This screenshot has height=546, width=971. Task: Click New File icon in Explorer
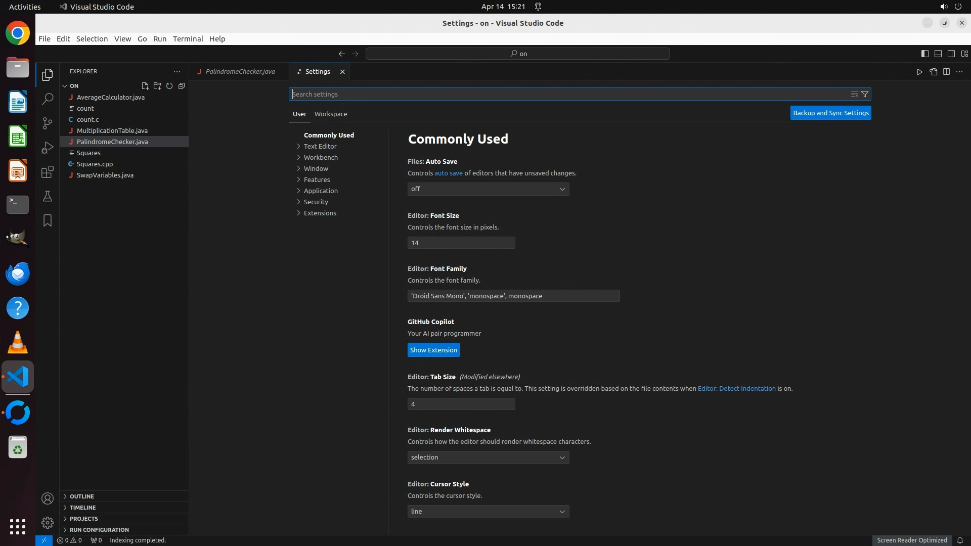click(x=145, y=86)
